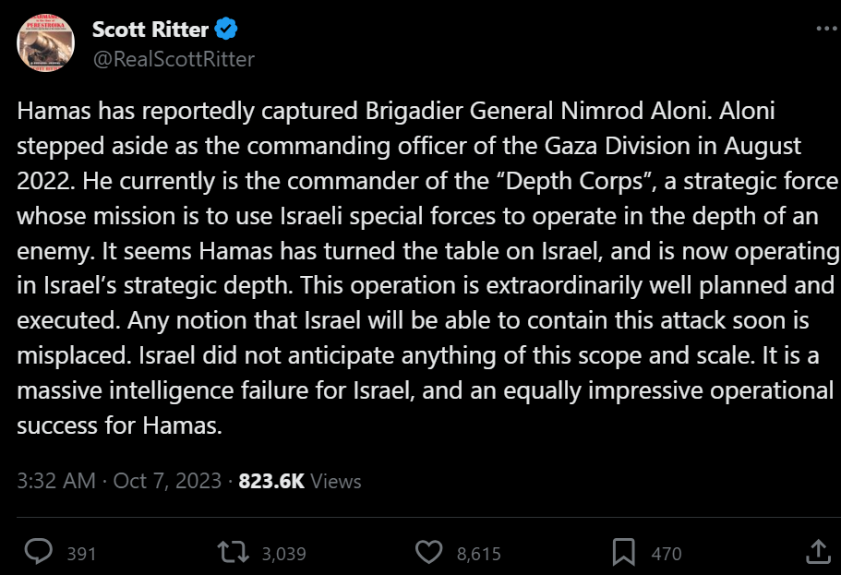
Task: Click the Oct 7, 2023 date
Action: [x=167, y=481]
